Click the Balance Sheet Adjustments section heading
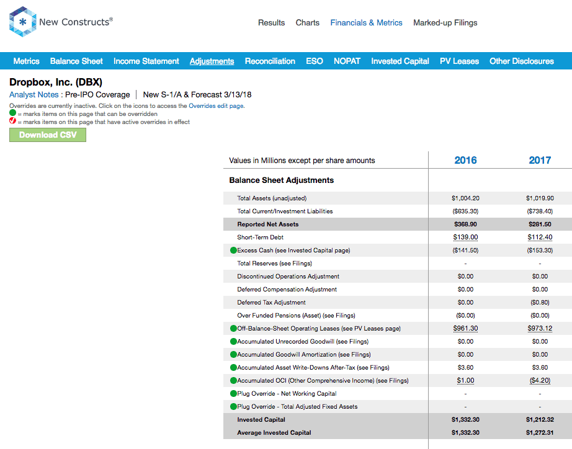The width and height of the screenshot is (572, 449). pos(281,180)
